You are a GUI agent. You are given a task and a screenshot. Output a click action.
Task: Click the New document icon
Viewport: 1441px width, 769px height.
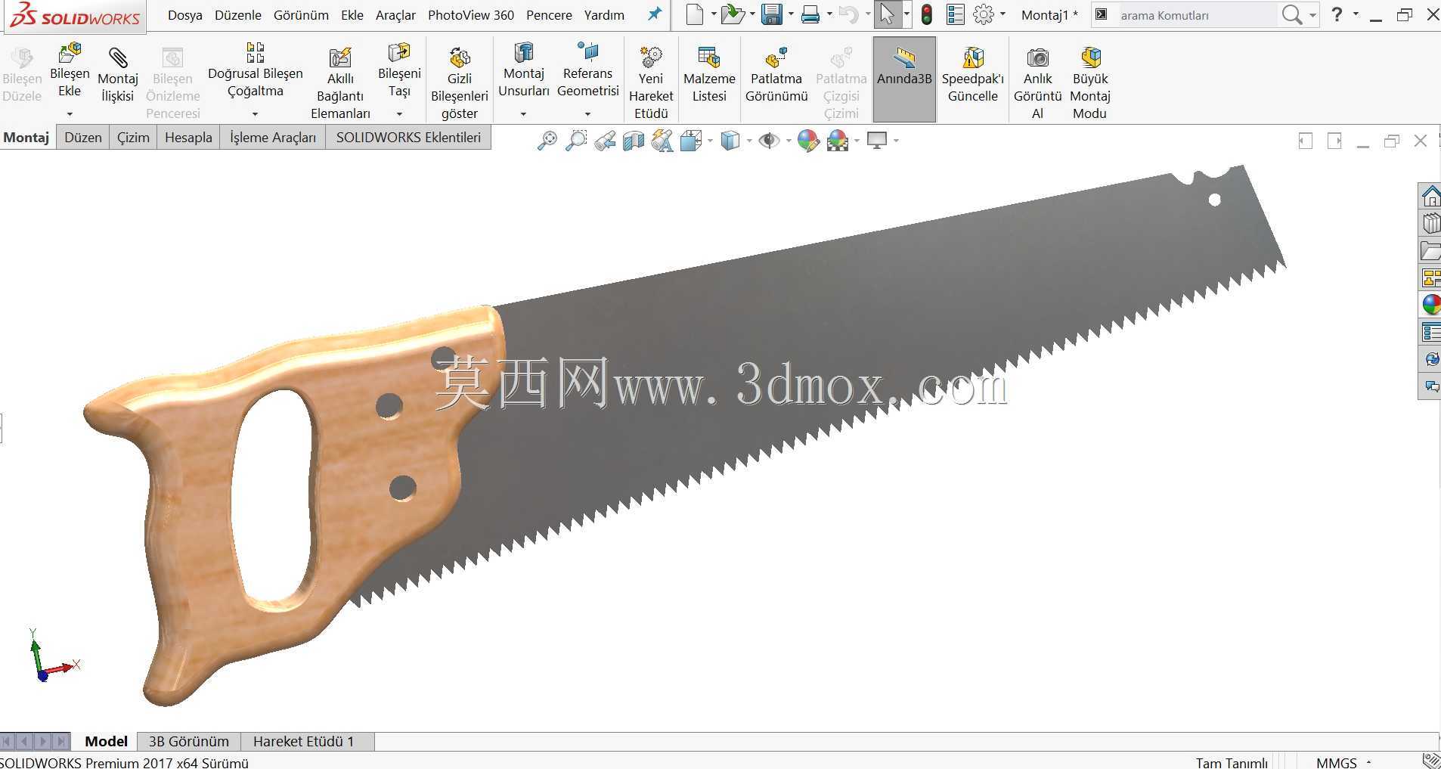point(694,14)
